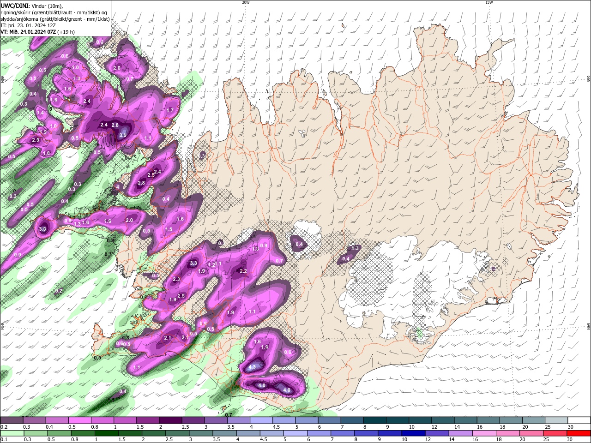
Task: Click the 'slydda/snjókoma' legend description line
Action: 55,19
